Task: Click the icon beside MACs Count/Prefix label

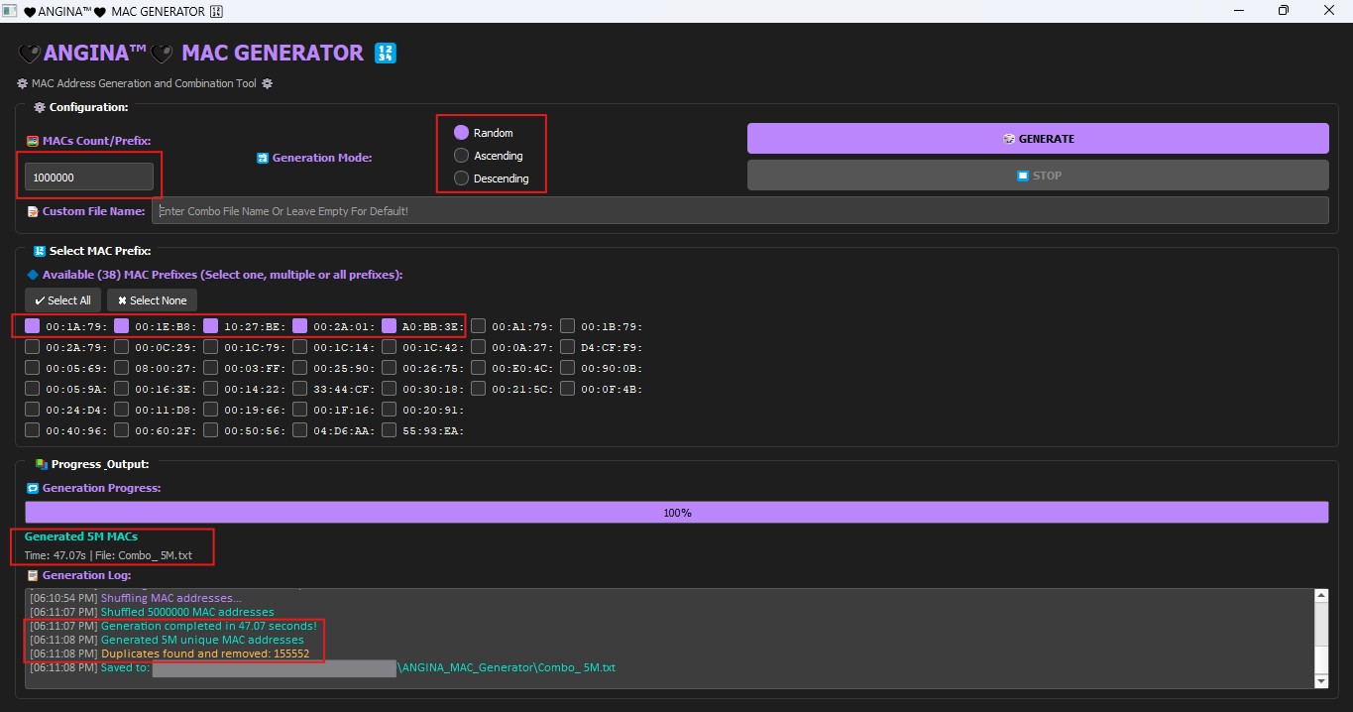Action: (x=33, y=141)
